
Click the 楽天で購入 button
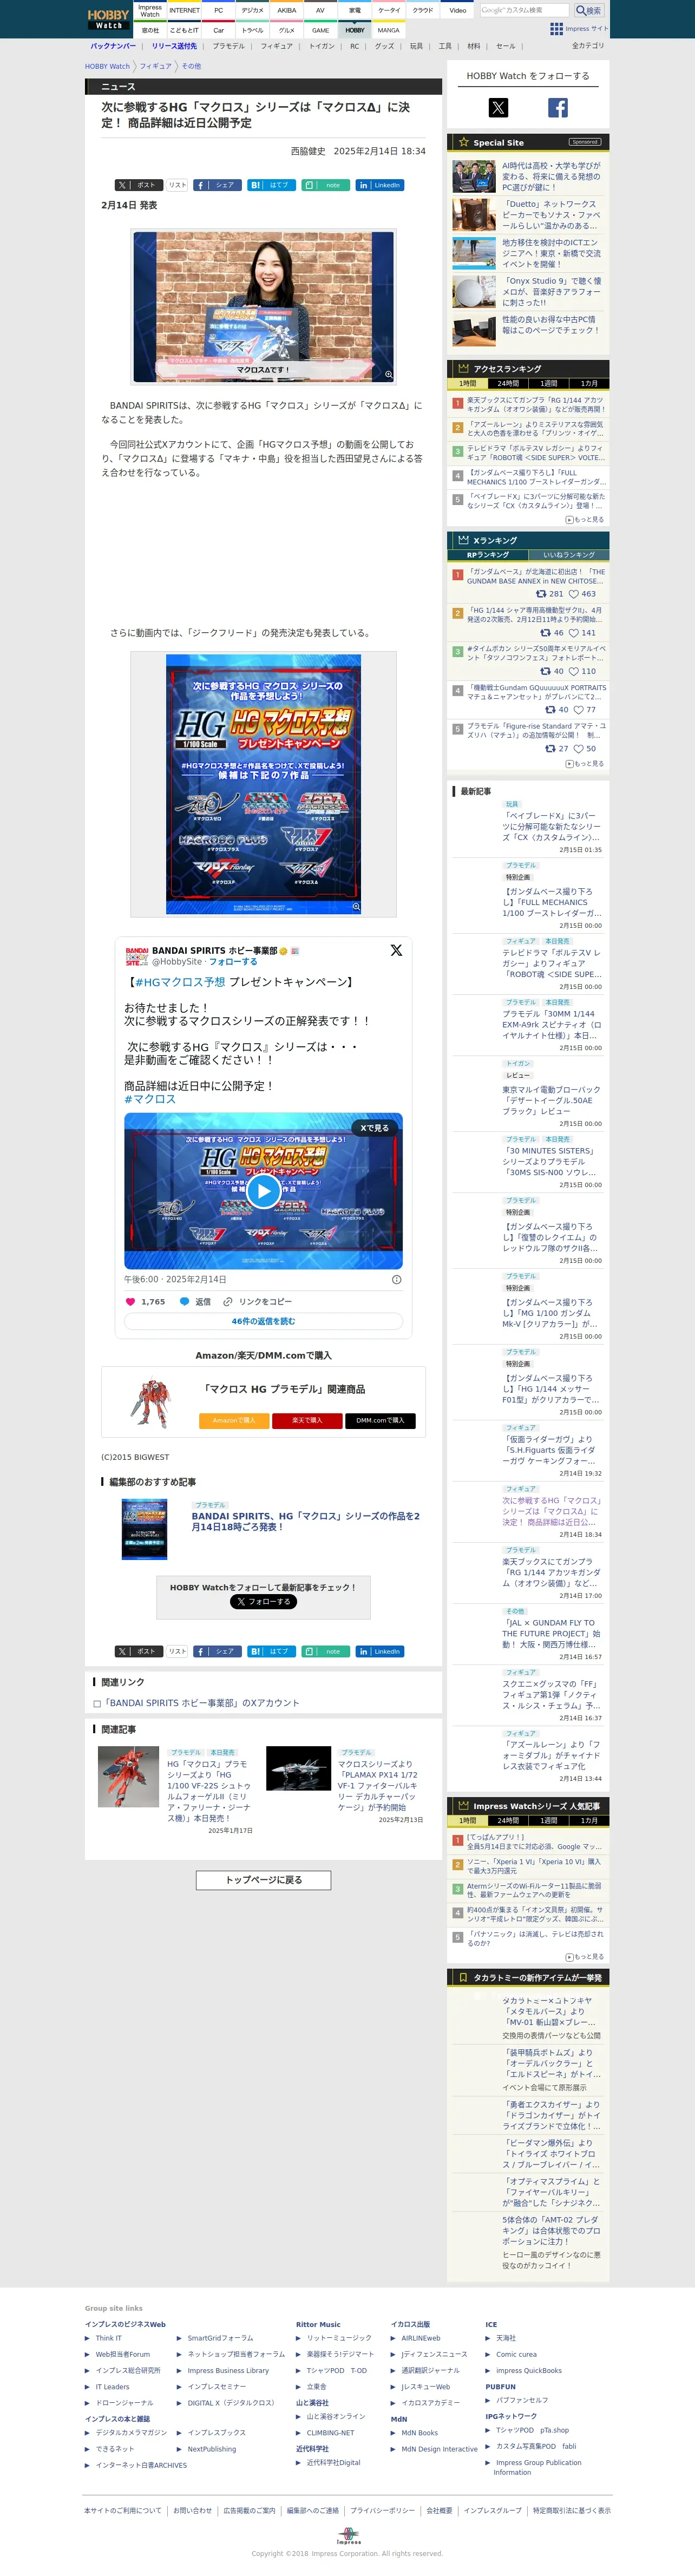point(307,1420)
